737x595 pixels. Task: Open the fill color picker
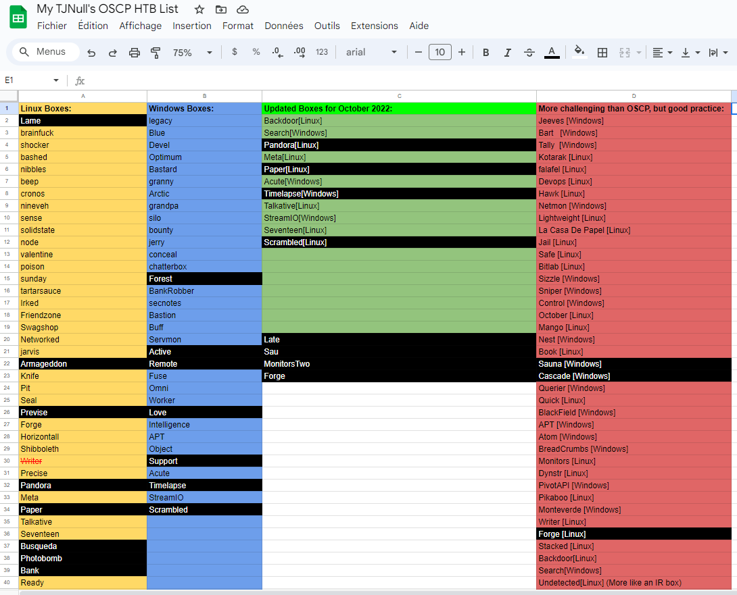tap(579, 51)
